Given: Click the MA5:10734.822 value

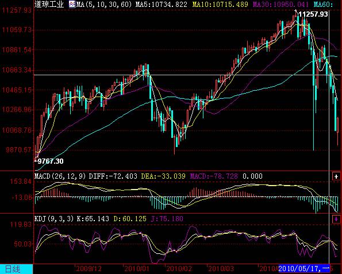Looking at the screenshot, I should [161, 5].
